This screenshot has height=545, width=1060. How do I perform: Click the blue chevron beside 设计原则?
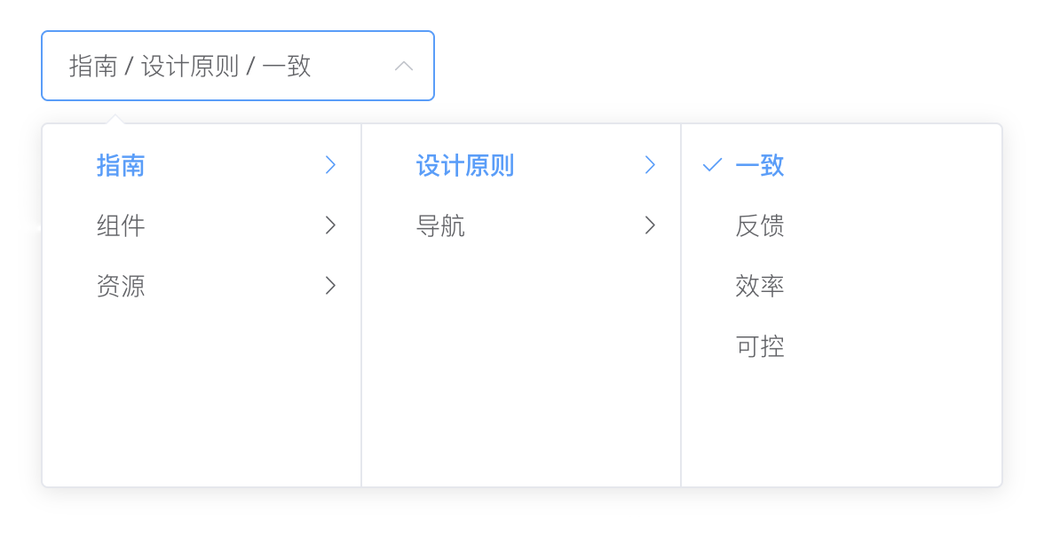tap(650, 165)
